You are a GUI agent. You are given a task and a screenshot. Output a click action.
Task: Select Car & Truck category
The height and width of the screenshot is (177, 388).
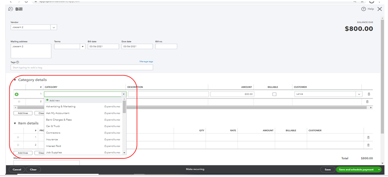(x=84, y=126)
